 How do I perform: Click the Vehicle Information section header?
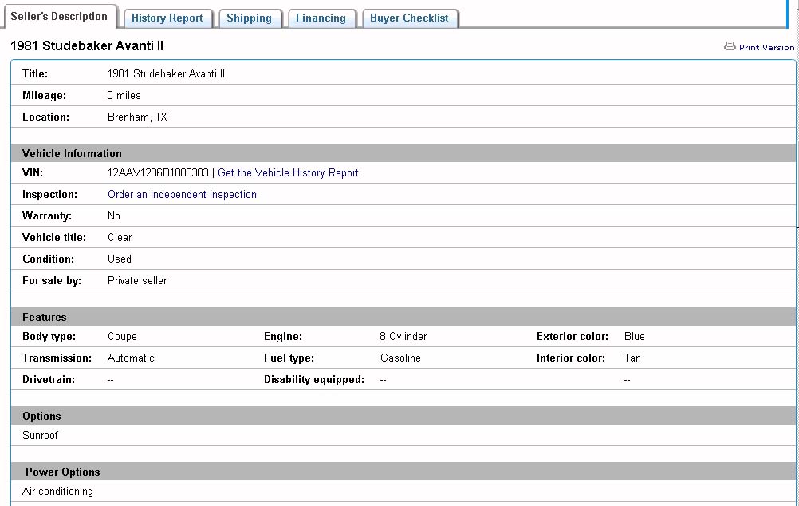tap(72, 153)
